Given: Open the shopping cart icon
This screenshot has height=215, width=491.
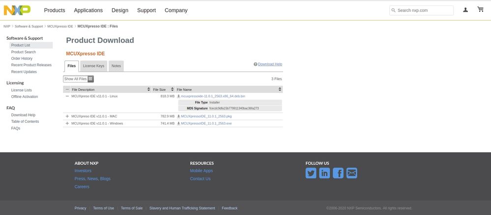Looking at the screenshot, I should [480, 9].
